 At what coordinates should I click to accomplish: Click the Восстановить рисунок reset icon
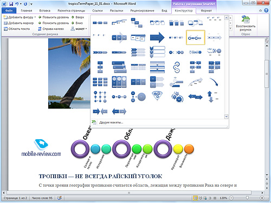coord(246,19)
